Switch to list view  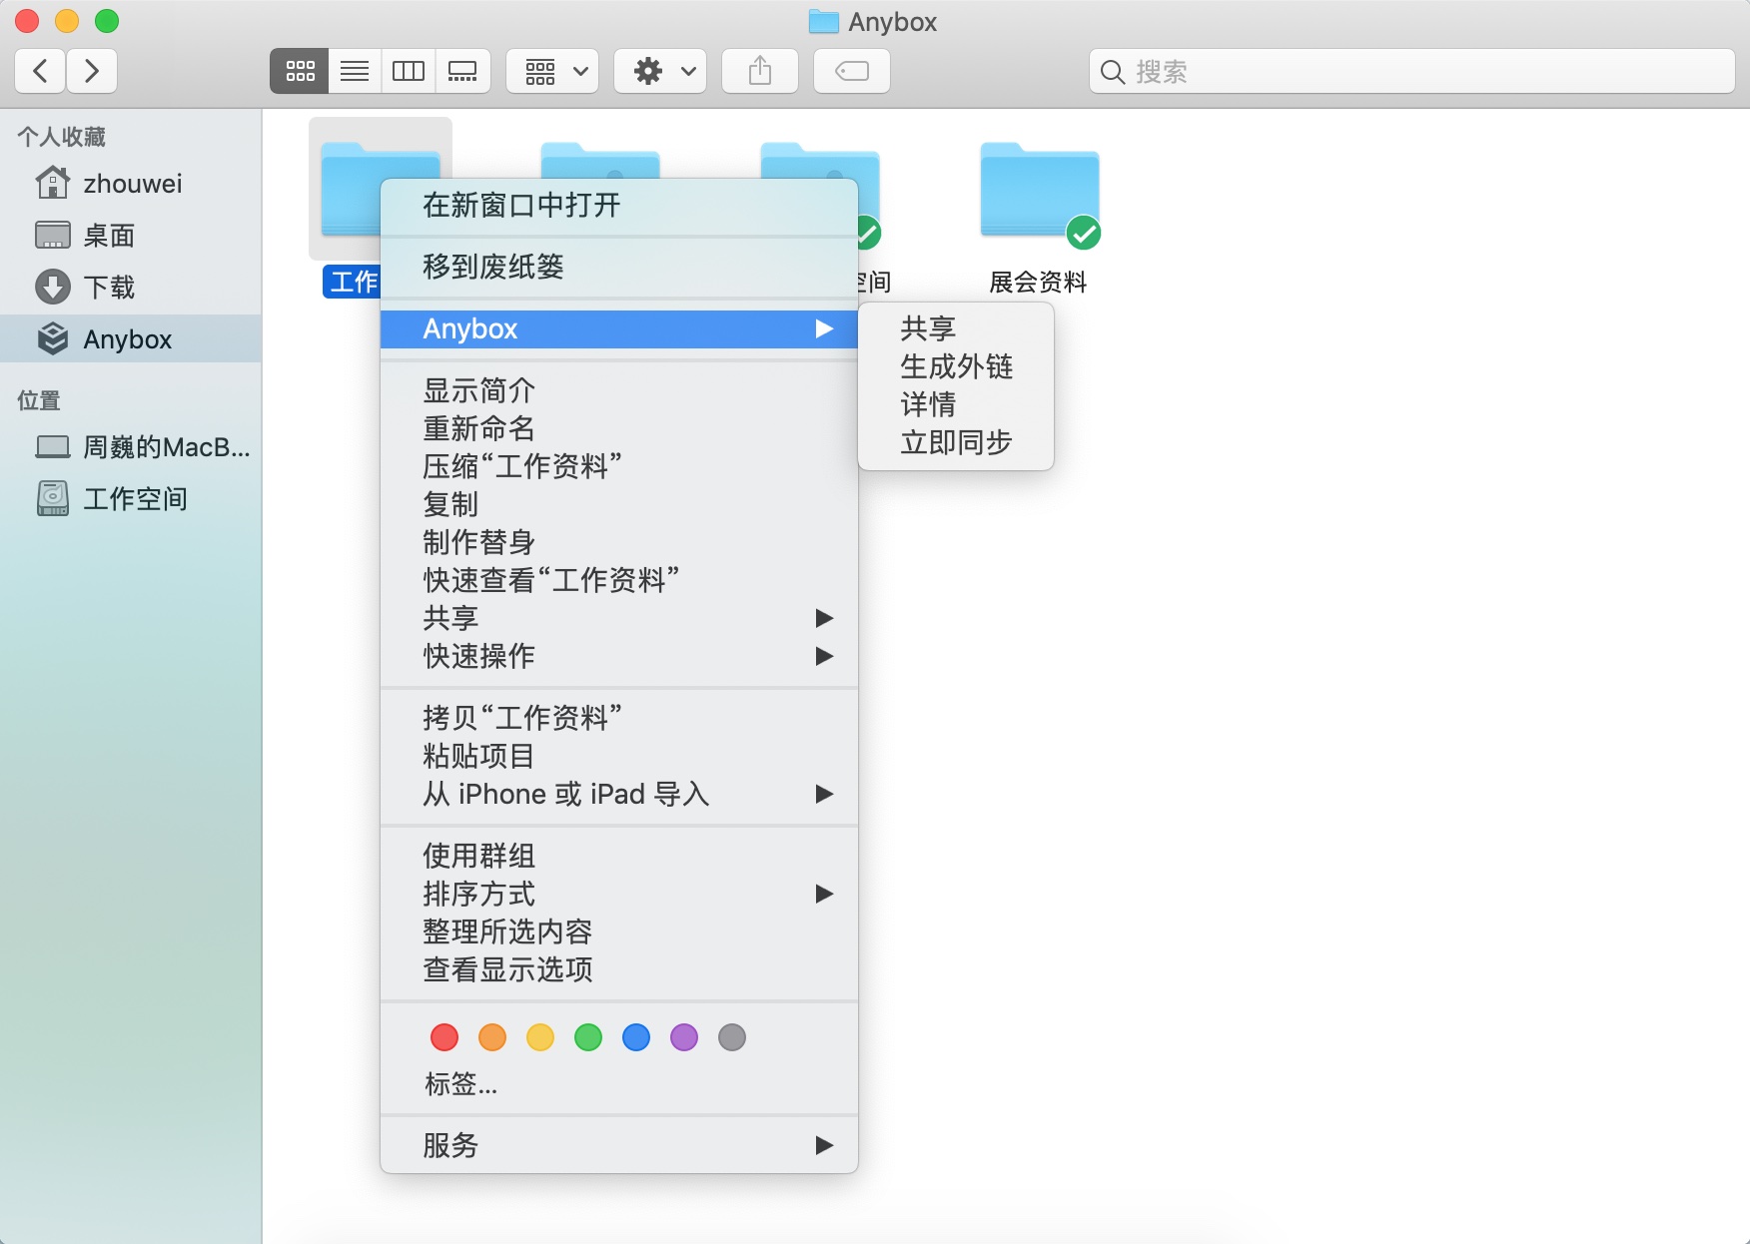click(355, 71)
